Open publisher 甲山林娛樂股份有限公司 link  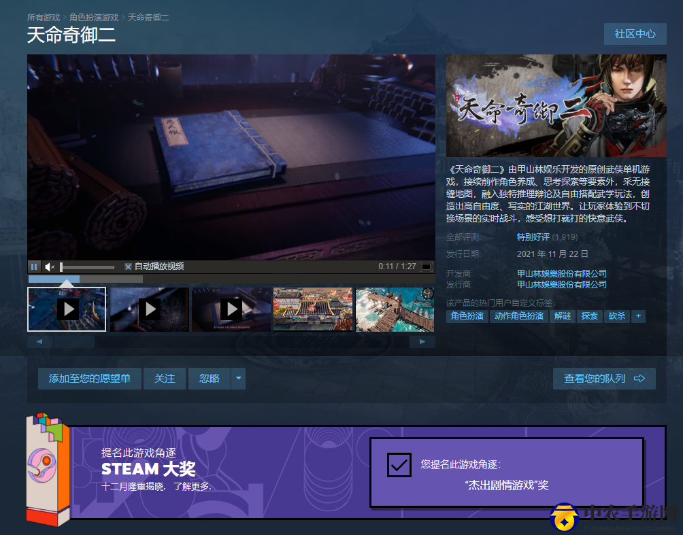click(x=561, y=284)
